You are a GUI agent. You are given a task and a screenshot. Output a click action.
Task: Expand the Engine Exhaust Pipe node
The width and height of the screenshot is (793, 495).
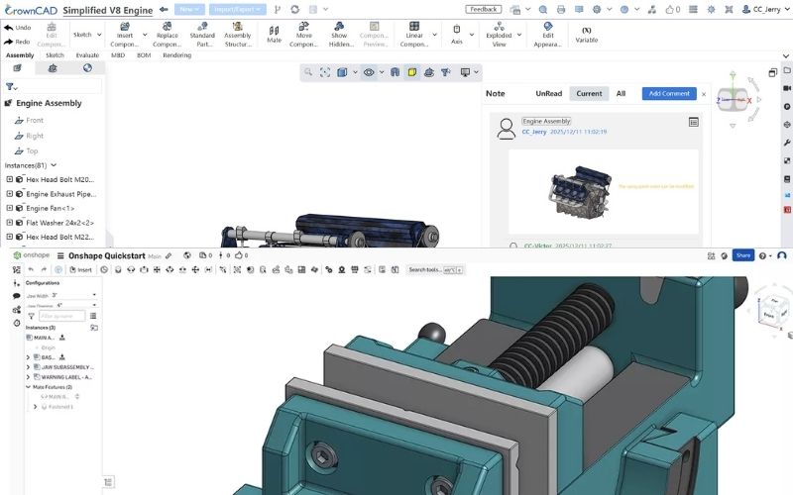(9, 193)
